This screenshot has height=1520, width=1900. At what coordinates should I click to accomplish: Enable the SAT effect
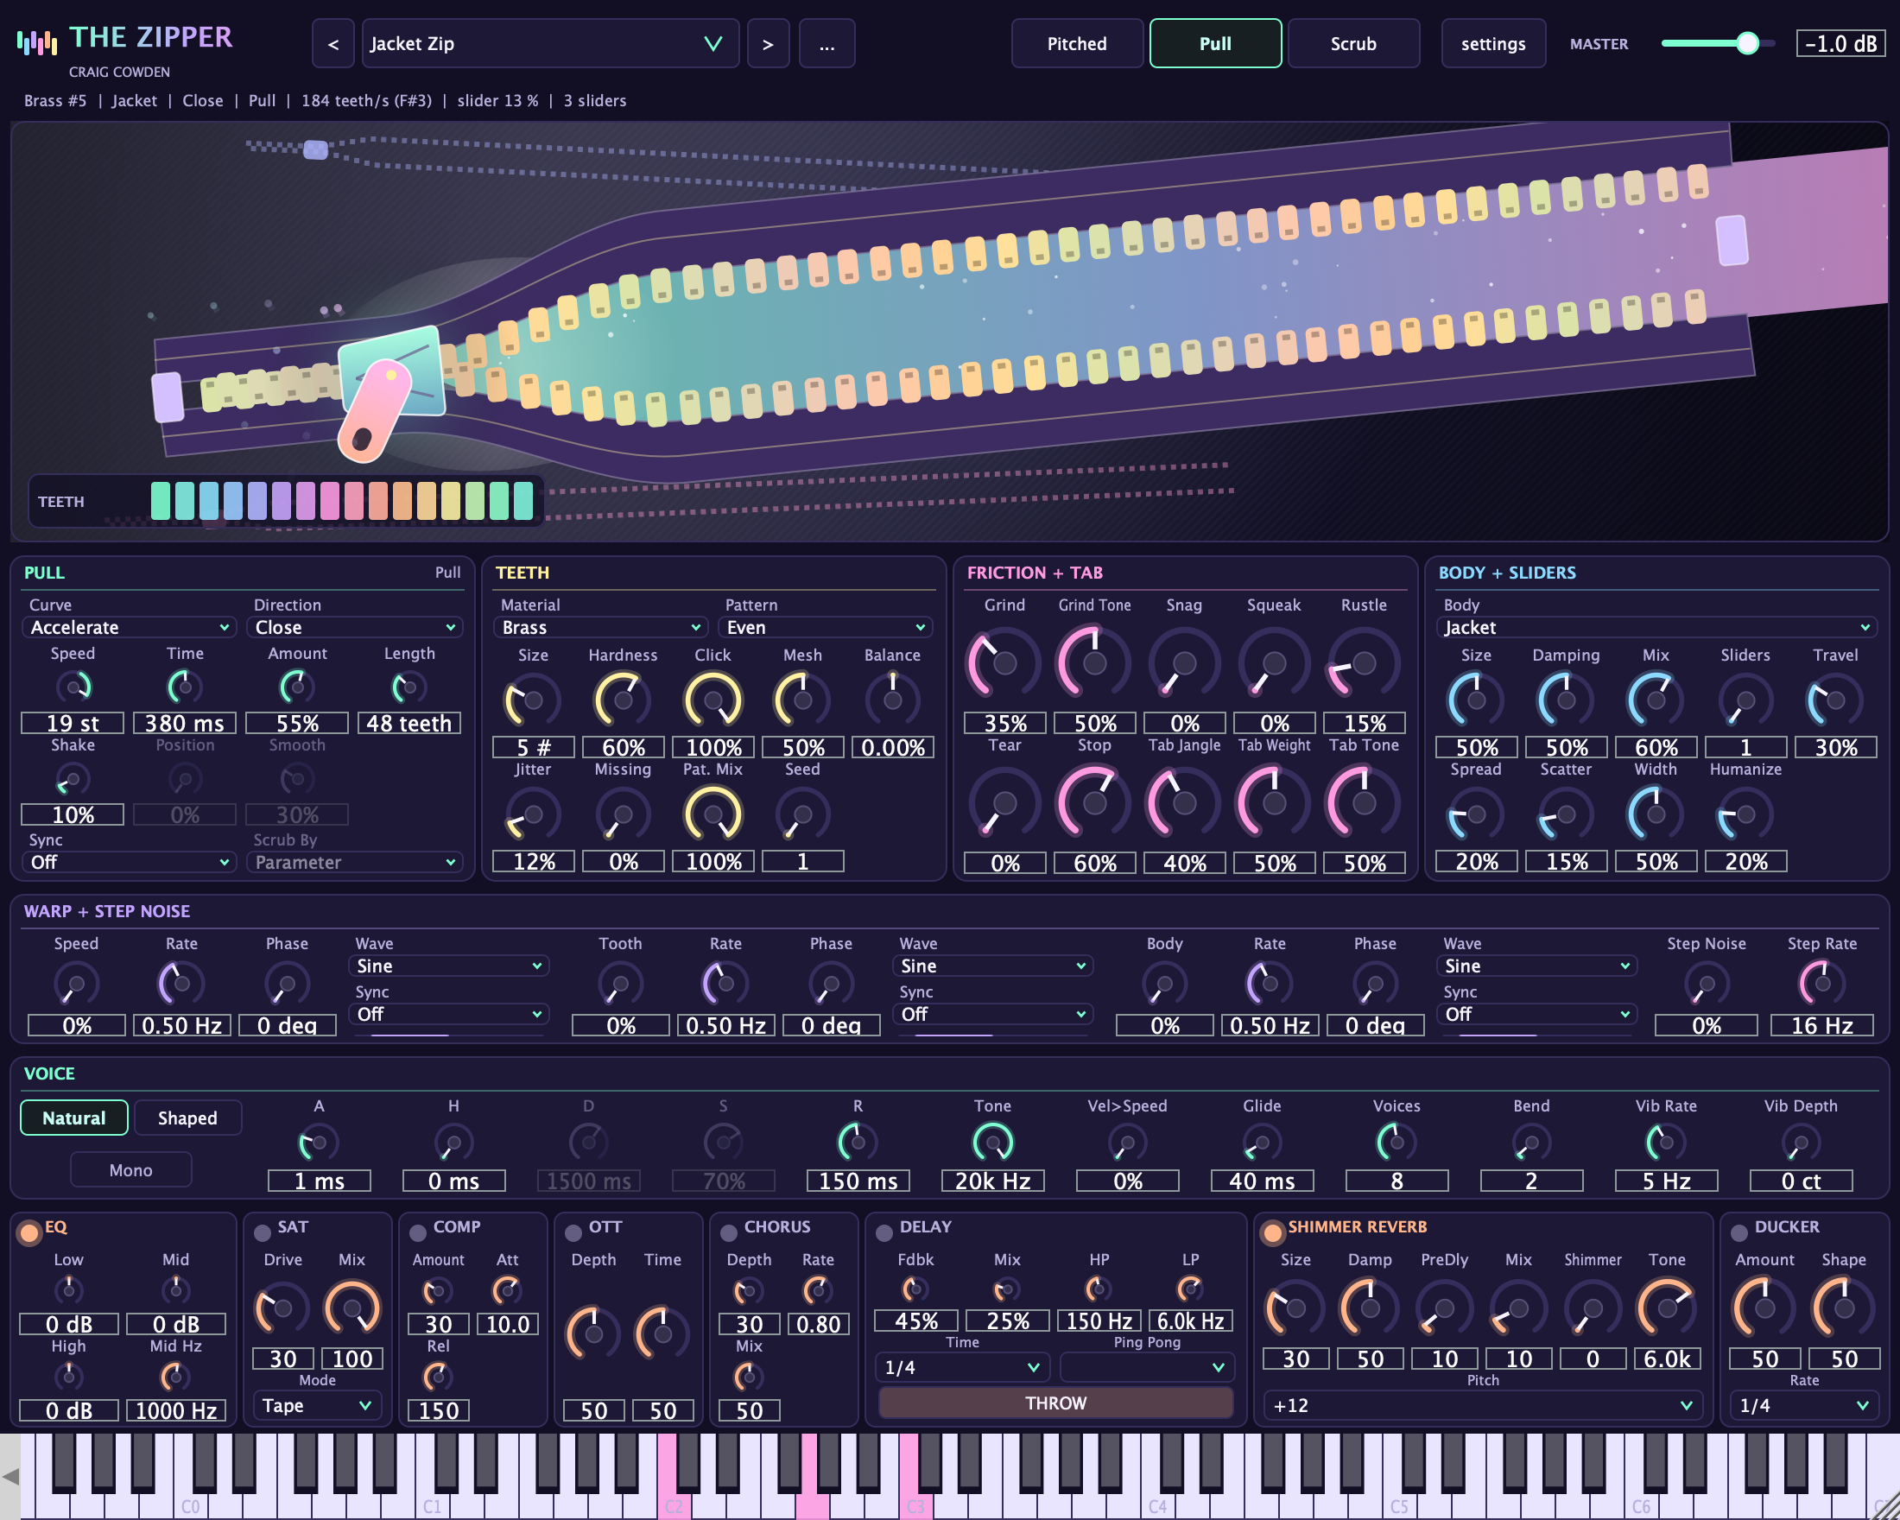pos(262,1232)
